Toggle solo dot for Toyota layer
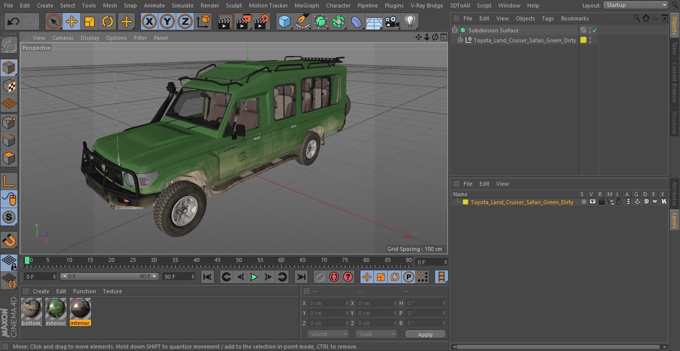The width and height of the screenshot is (680, 351). [x=583, y=202]
